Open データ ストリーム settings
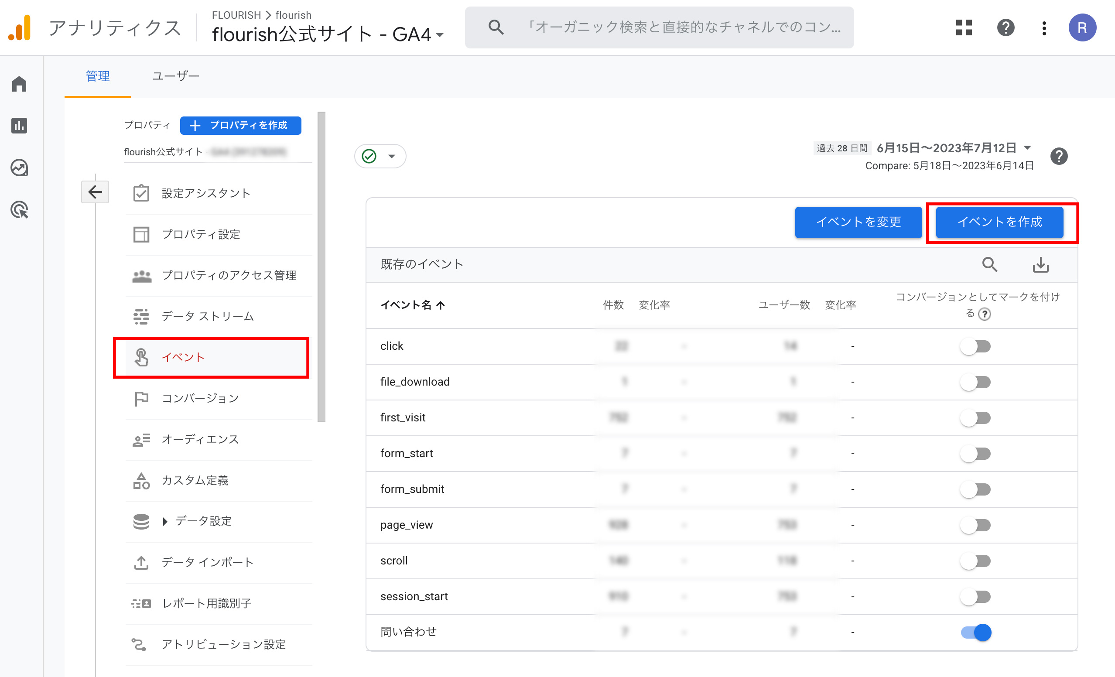 (x=219, y=316)
